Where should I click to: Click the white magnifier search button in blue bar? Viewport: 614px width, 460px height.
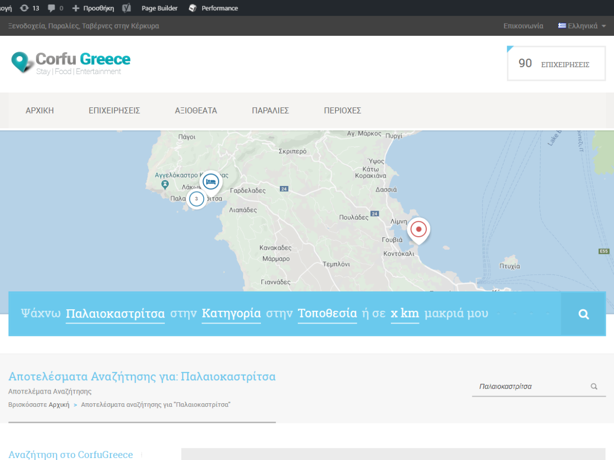pos(583,314)
